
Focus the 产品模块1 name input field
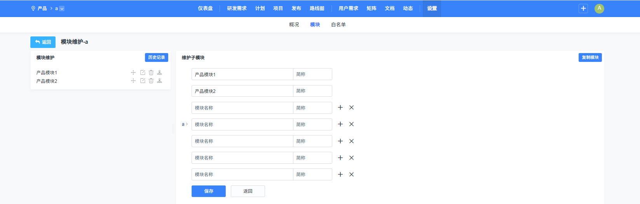point(242,74)
